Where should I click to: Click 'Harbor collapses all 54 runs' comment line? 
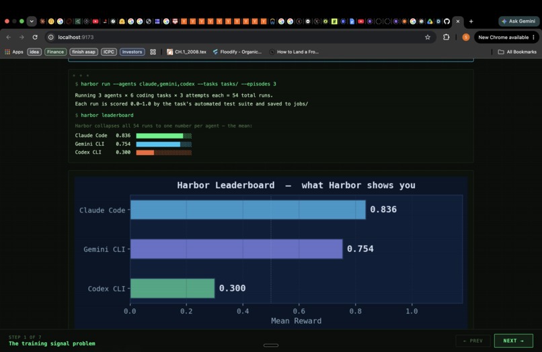[x=163, y=126]
